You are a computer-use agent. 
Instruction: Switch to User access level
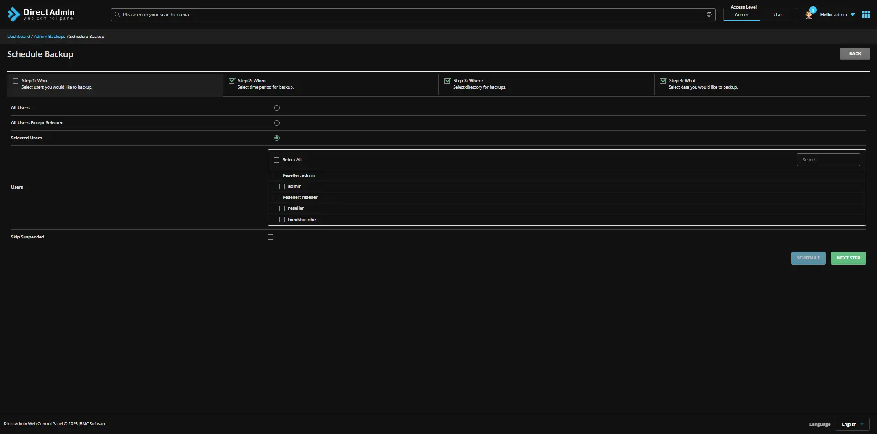tap(778, 15)
